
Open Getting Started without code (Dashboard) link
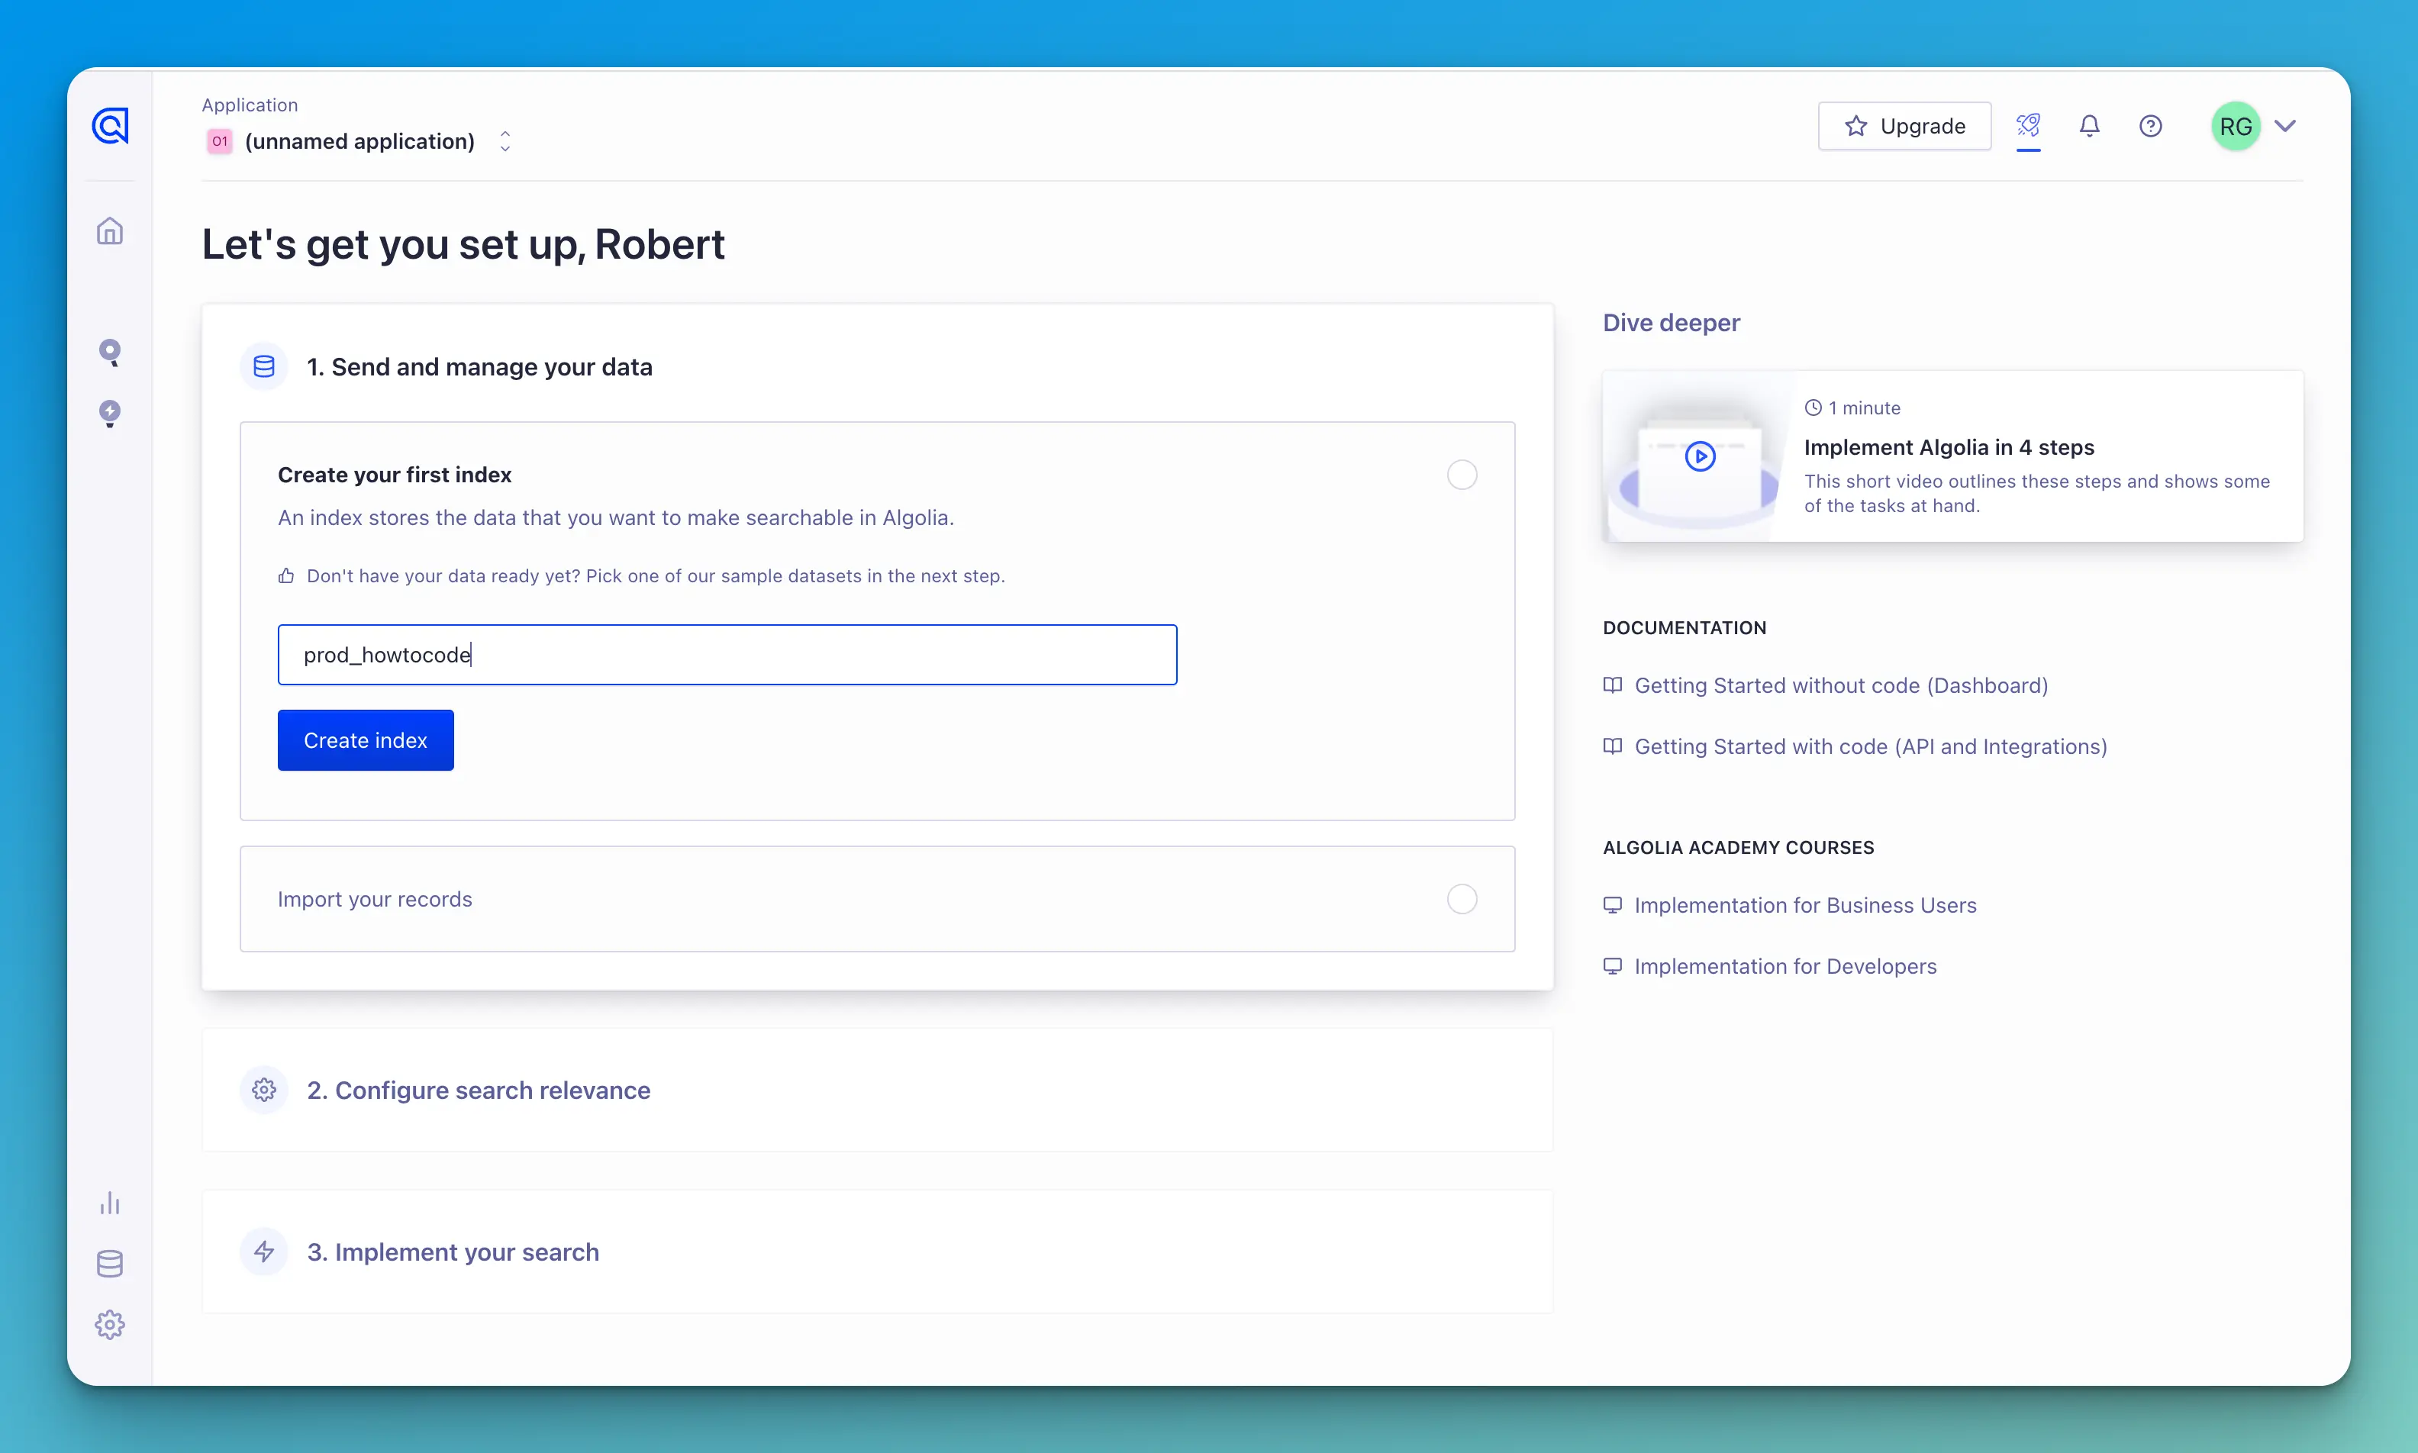coord(1840,685)
